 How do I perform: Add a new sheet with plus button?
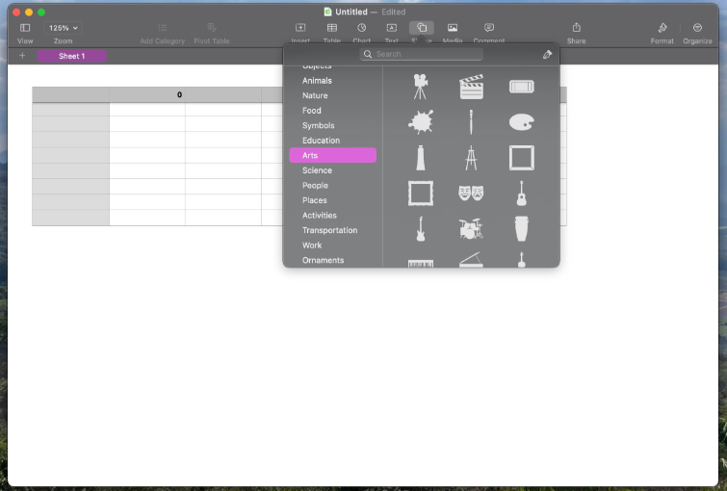click(22, 56)
